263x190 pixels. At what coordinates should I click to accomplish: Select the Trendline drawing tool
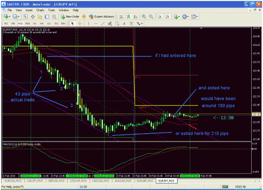[x=103, y=24]
